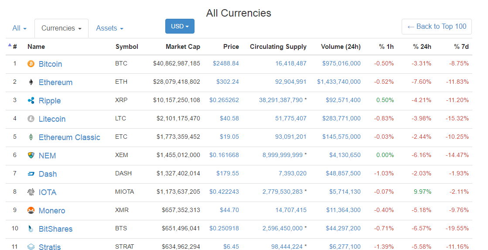This screenshot has height=250, width=488.
Task: Open the IOTA name link
Action: click(48, 192)
